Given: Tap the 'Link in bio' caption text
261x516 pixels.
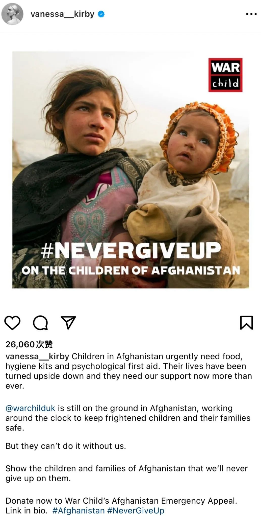Looking at the screenshot, I should coord(26,510).
